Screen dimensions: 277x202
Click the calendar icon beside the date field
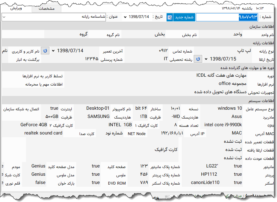[x=170, y=17]
